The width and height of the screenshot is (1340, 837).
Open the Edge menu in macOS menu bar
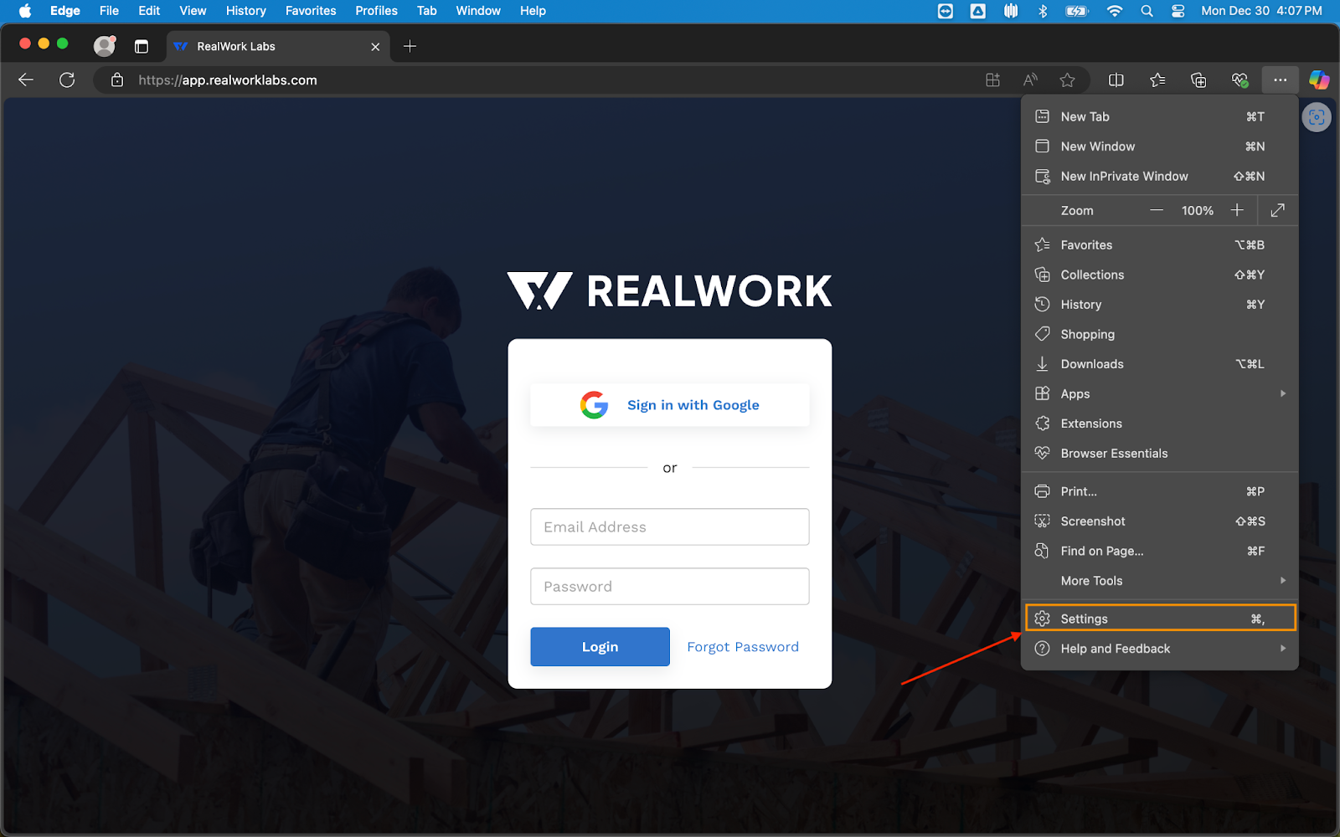point(65,11)
